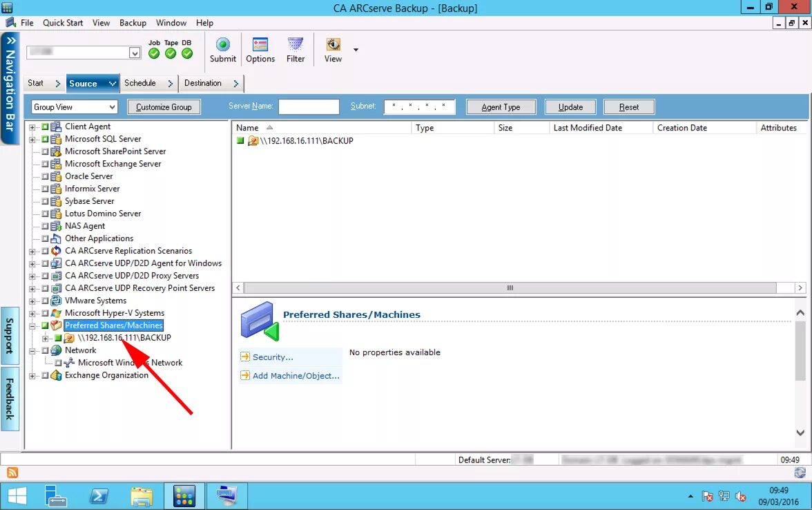Click the Add Machine/Object... link
812x510 pixels.
tap(296, 376)
